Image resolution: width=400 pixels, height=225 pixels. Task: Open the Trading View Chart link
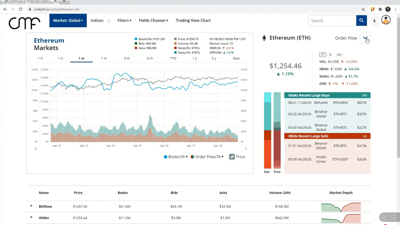(x=193, y=21)
